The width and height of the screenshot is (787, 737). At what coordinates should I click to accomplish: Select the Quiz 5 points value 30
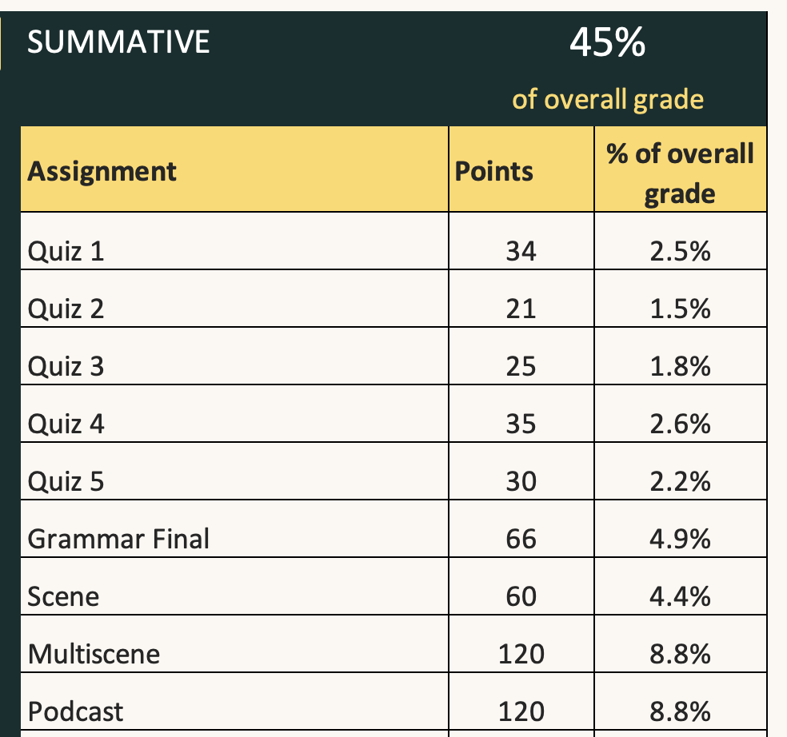click(x=521, y=481)
